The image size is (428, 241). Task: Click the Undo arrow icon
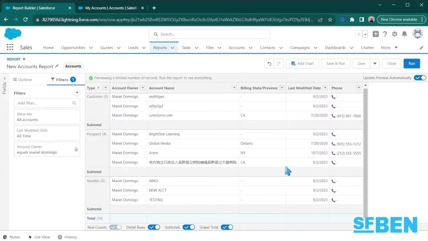click(269, 64)
